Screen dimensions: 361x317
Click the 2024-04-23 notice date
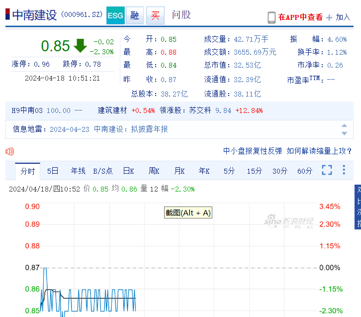pos(70,129)
